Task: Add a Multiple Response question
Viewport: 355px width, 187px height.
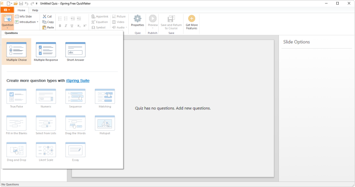Action: [x=46, y=52]
